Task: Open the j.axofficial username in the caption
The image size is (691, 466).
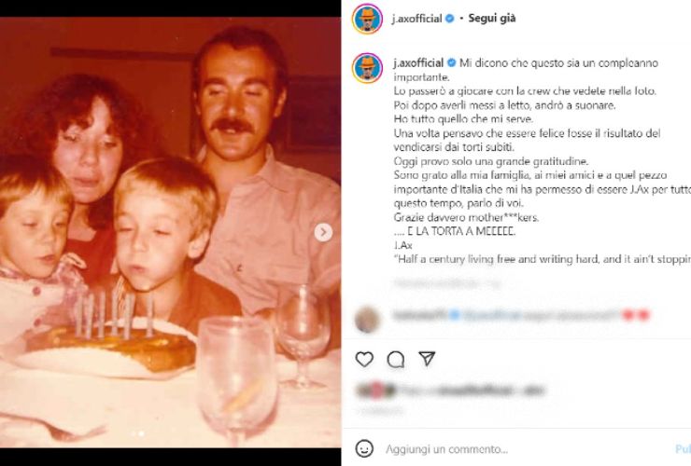Action: (418, 63)
